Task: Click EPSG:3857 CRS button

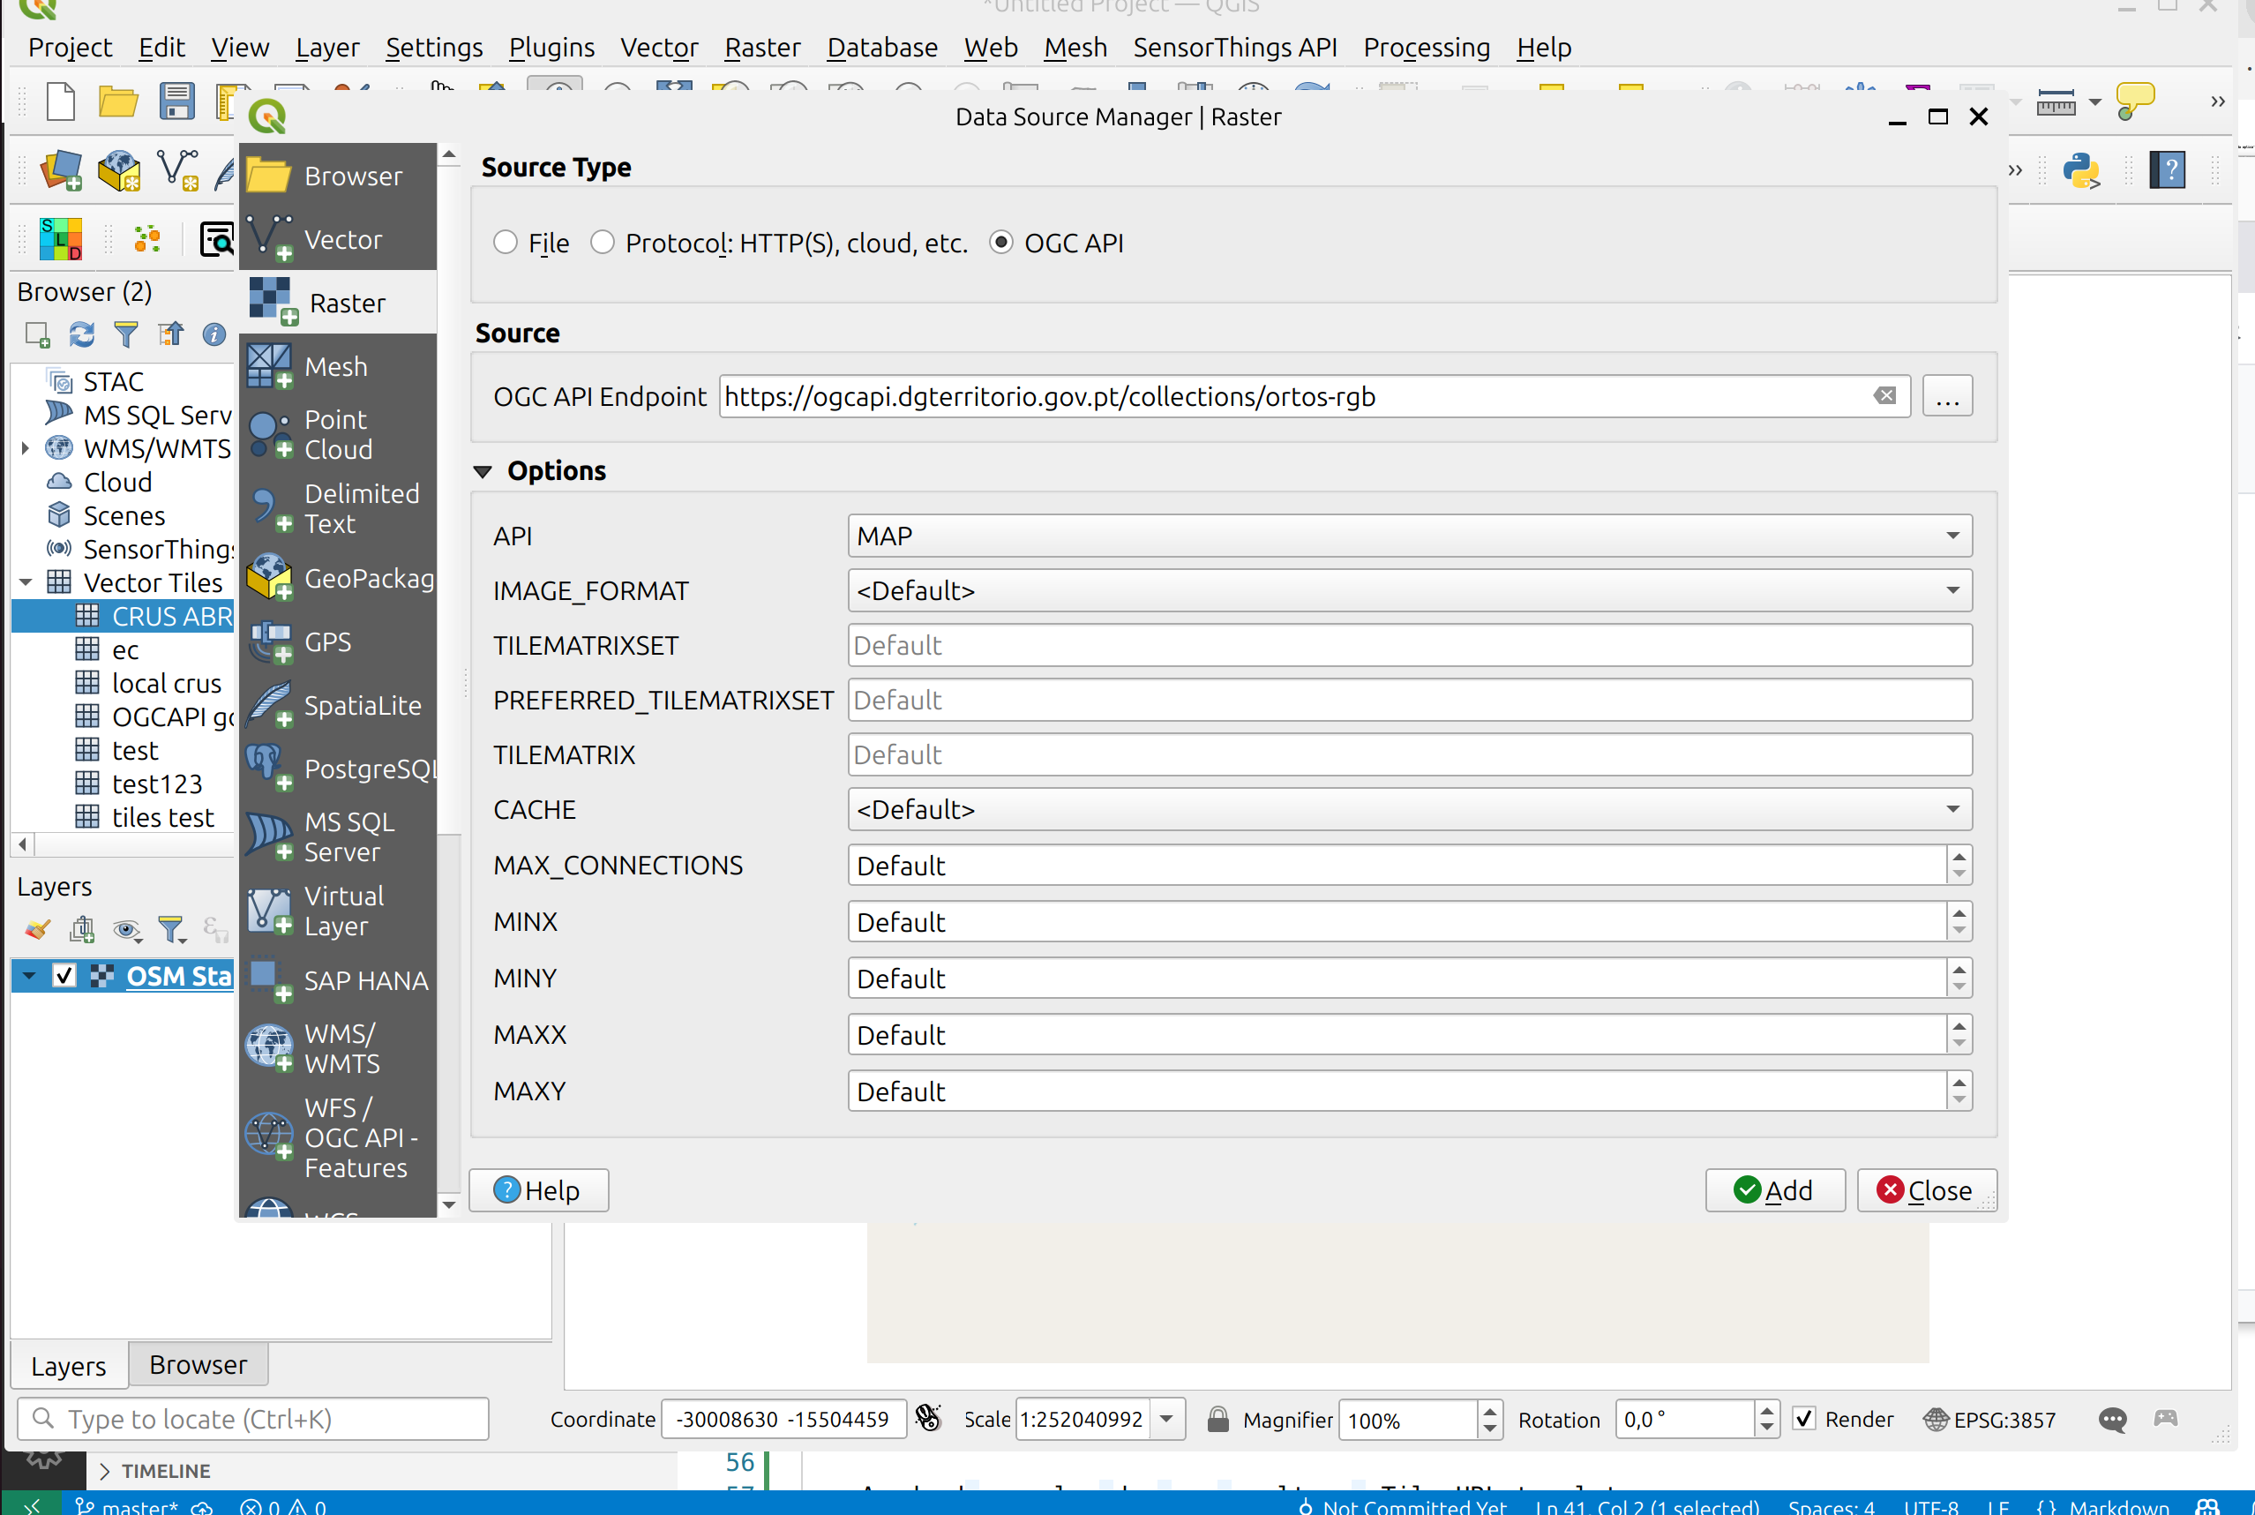Action: click(x=1989, y=1420)
